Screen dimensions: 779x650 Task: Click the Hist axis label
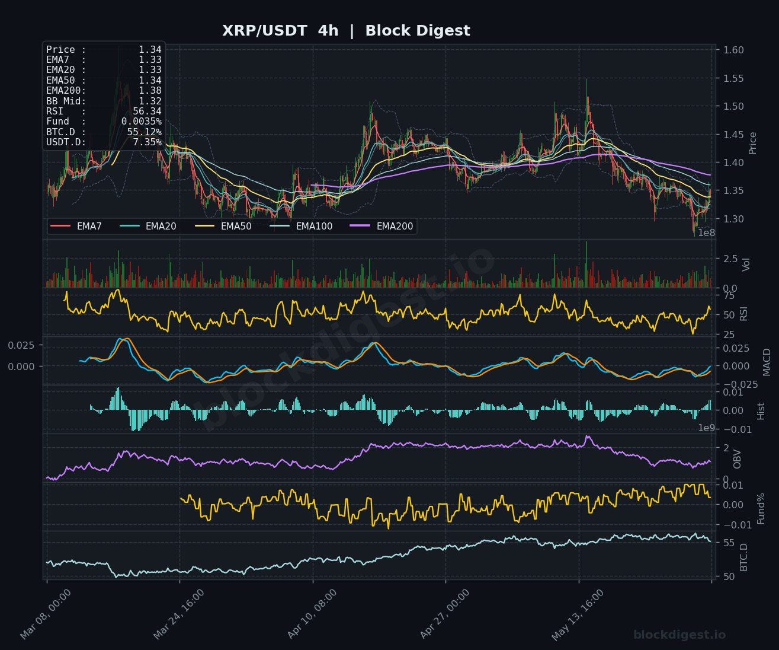point(761,411)
